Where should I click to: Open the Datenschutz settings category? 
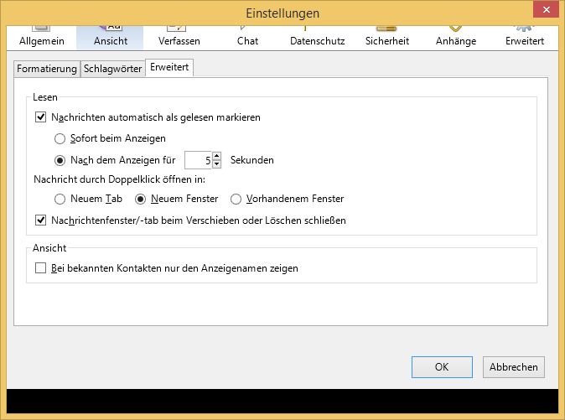click(317, 38)
